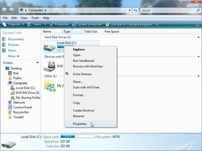Click the Rok user folder icon
Viewport: 202px width, 151px height.
(10, 73)
